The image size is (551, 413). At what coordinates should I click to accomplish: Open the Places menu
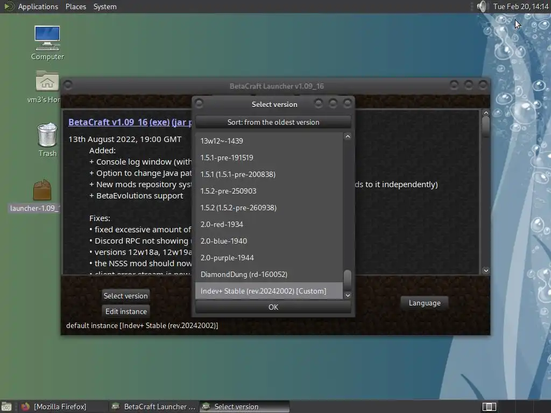[x=75, y=6]
